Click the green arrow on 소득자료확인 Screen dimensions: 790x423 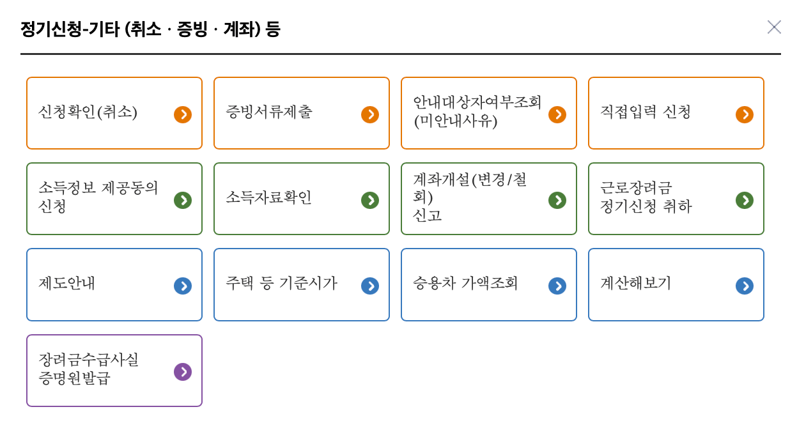coord(371,199)
